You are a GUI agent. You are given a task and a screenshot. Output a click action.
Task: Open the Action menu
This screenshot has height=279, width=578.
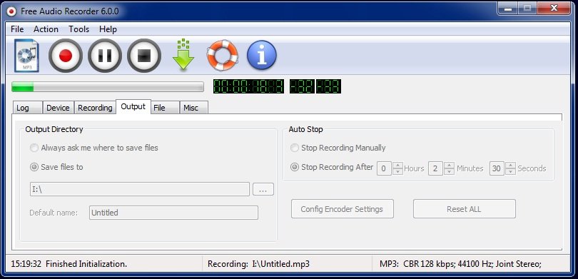pos(46,29)
